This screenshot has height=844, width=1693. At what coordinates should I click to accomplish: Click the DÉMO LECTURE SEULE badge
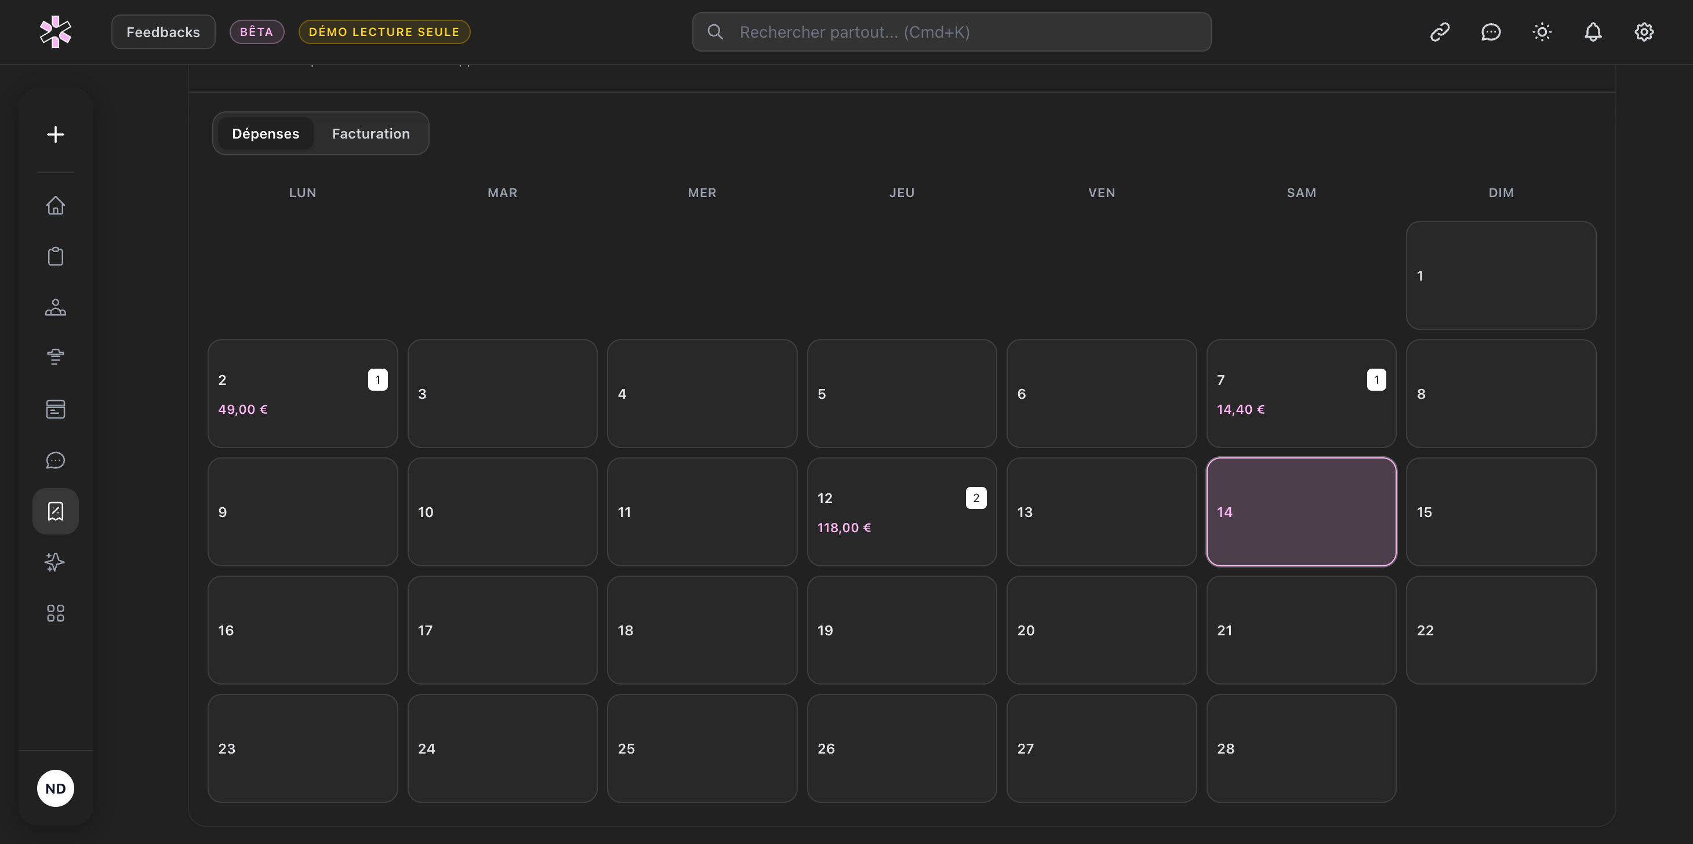384,31
